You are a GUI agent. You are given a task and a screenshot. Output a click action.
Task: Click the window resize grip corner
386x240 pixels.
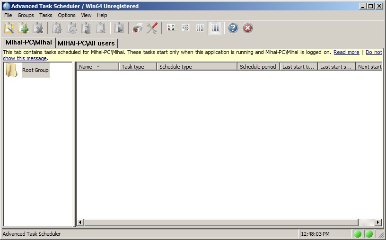pyautogui.click(x=381, y=235)
